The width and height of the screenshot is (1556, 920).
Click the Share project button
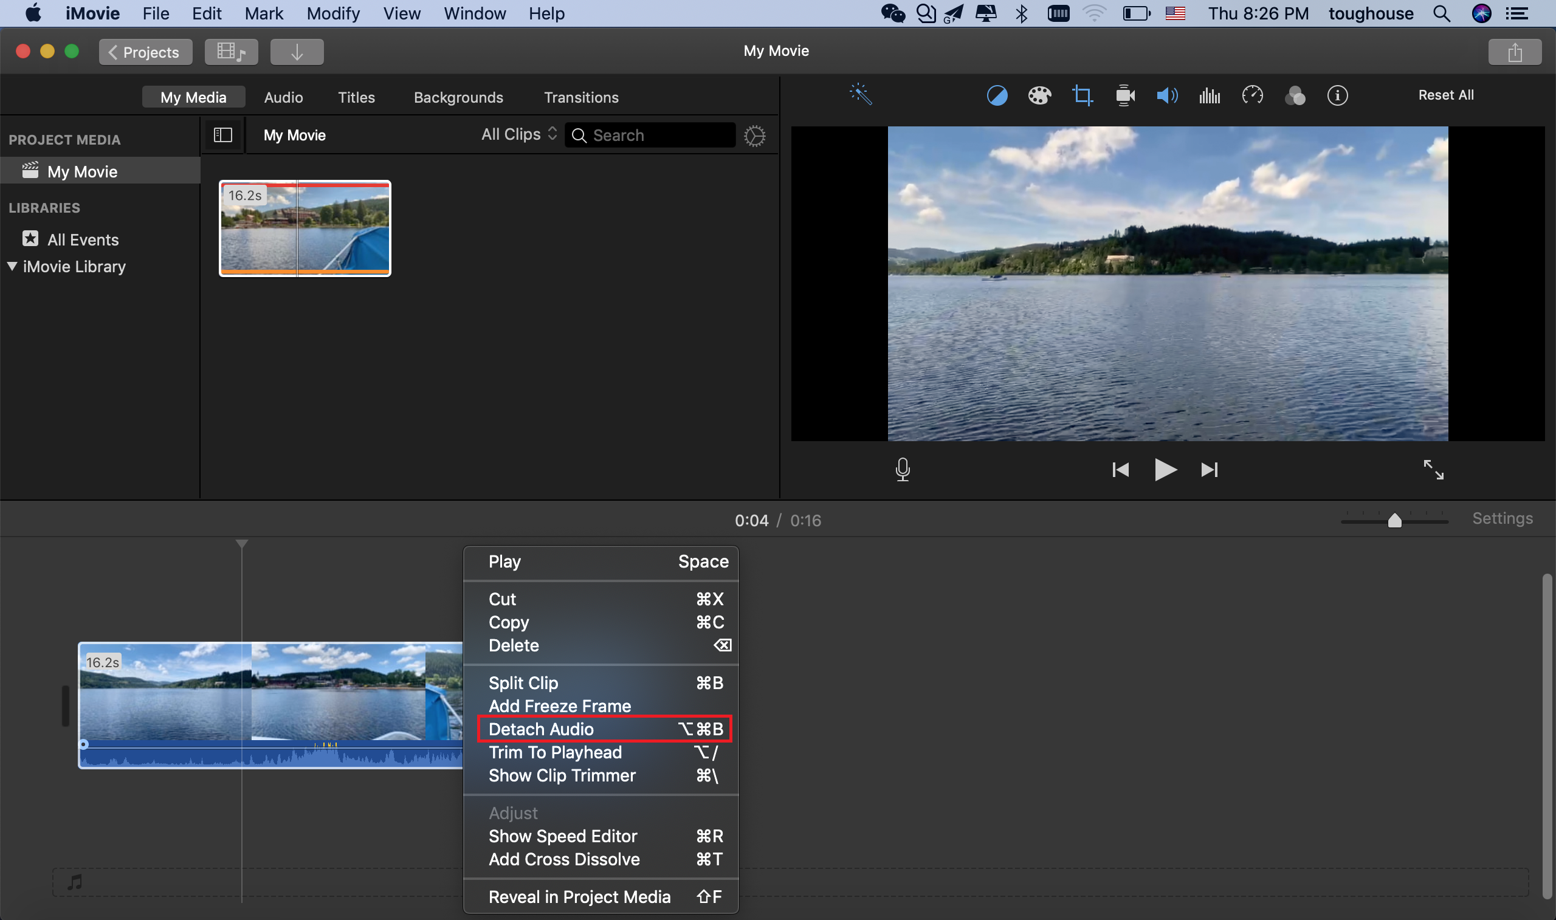[1515, 52]
